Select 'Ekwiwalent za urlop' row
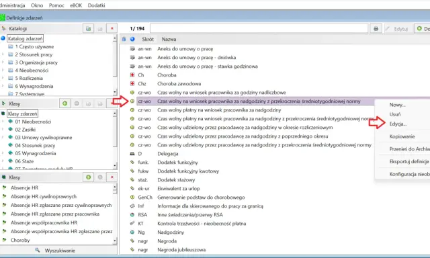 pos(179,189)
